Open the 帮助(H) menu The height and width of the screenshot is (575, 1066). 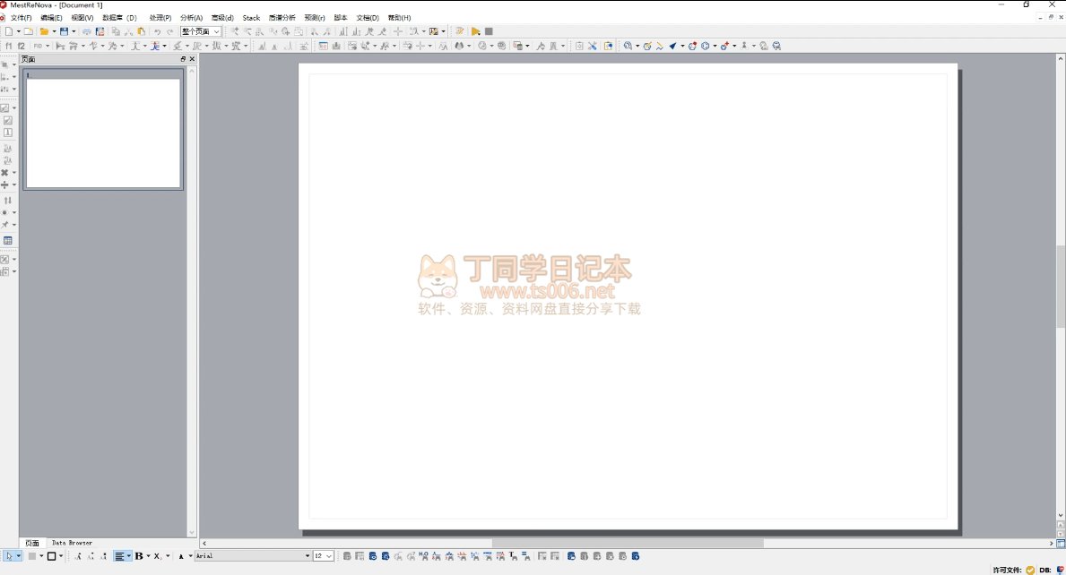coord(399,18)
